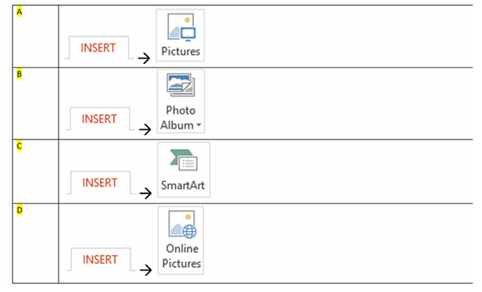Click the arrow pointing to Online Pictures
The image size is (482, 292).
click(x=145, y=270)
